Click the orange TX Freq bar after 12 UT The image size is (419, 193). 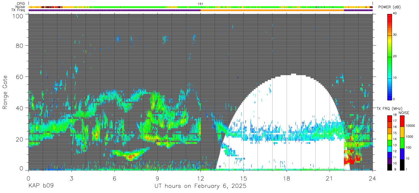tap(272, 10)
